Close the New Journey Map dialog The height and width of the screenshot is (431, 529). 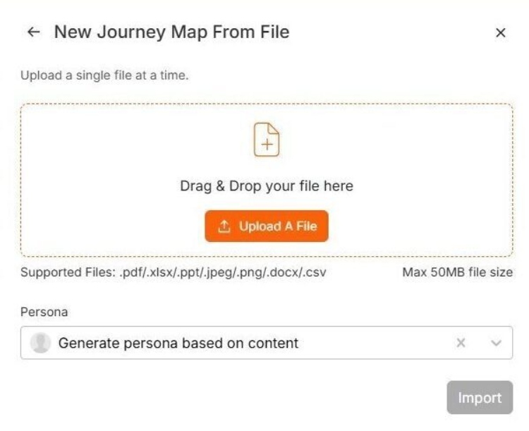coord(501,32)
